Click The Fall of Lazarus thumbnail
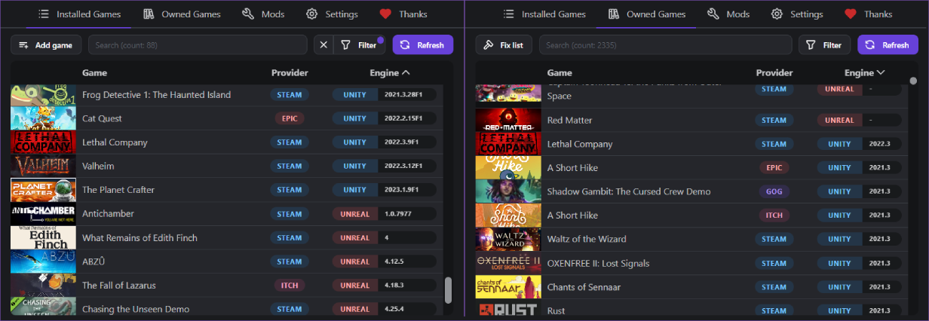The image size is (929, 321). coord(43,286)
